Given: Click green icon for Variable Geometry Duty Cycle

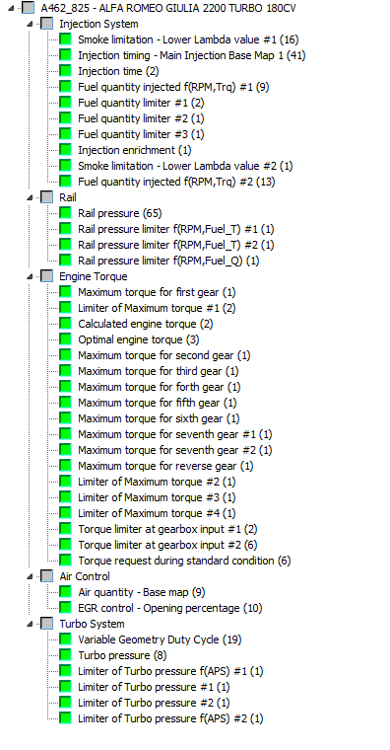Looking at the screenshot, I should tap(65, 639).
